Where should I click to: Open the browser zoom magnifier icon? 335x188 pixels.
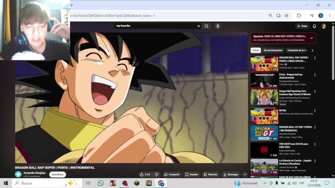pos(271,16)
